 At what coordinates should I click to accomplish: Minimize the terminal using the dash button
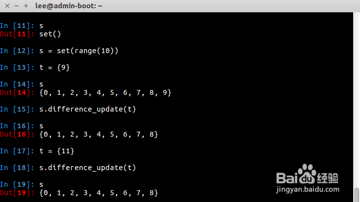17,6
